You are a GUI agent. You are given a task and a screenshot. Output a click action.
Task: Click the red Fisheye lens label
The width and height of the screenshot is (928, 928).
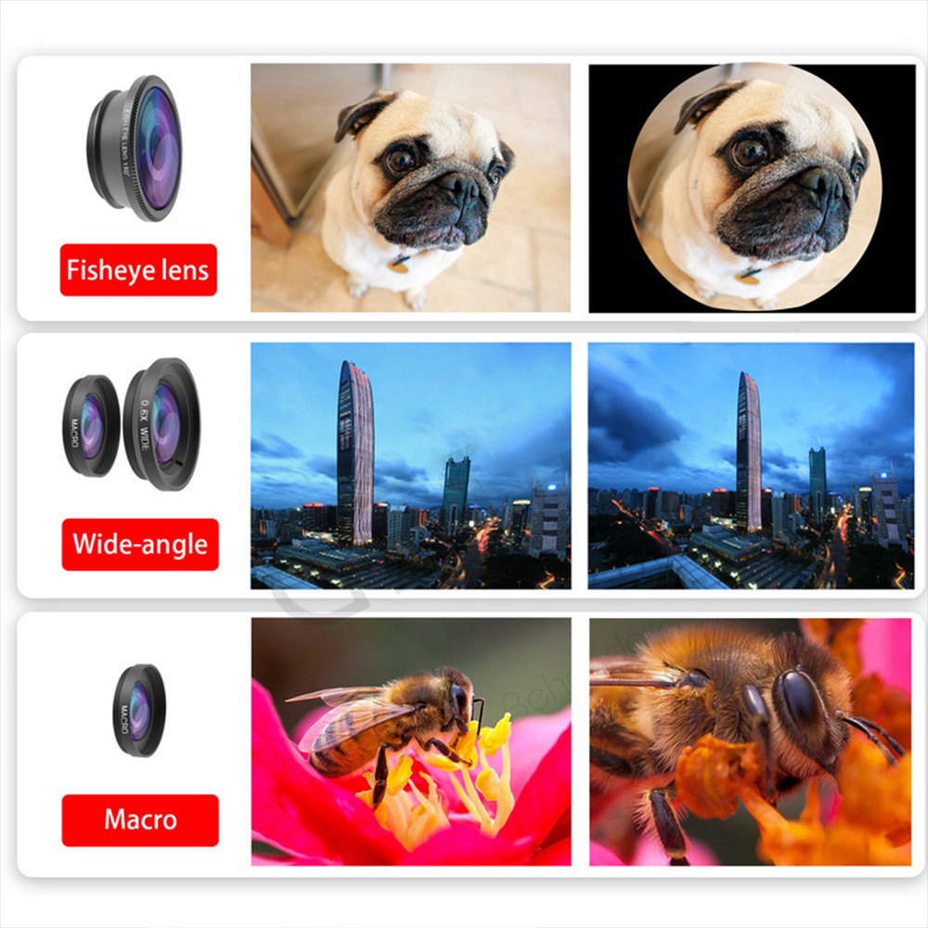click(x=138, y=270)
